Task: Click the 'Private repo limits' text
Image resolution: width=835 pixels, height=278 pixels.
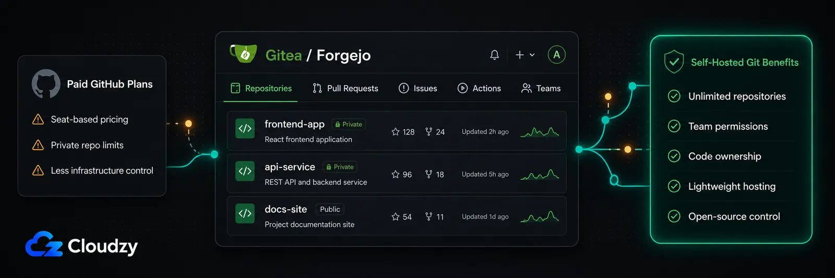Action: [x=87, y=145]
